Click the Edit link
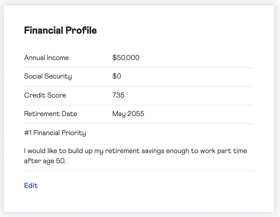280x217 pixels. (31, 185)
